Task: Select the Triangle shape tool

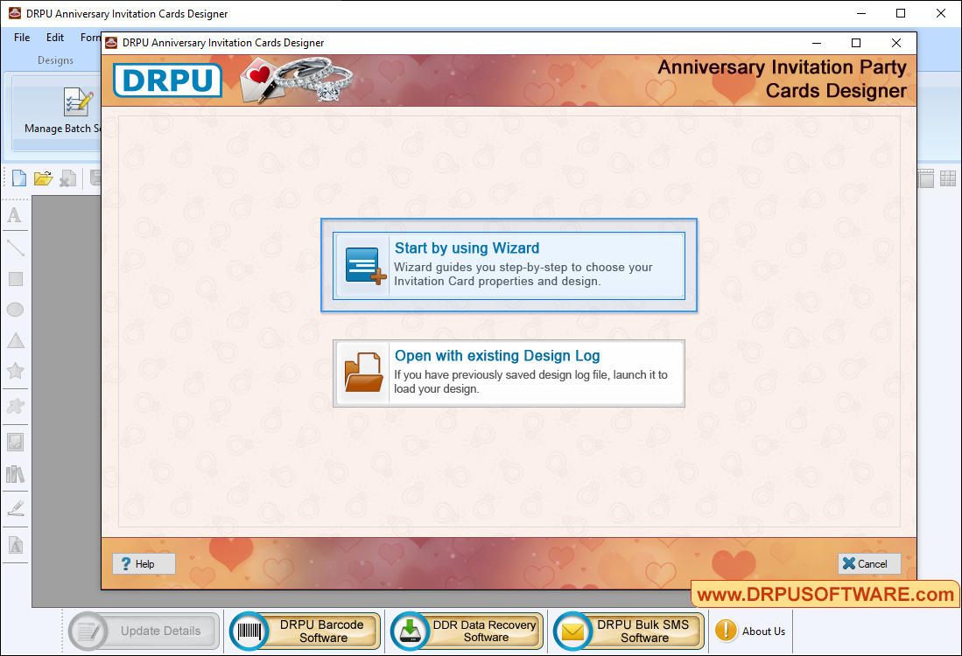Action: [15, 340]
